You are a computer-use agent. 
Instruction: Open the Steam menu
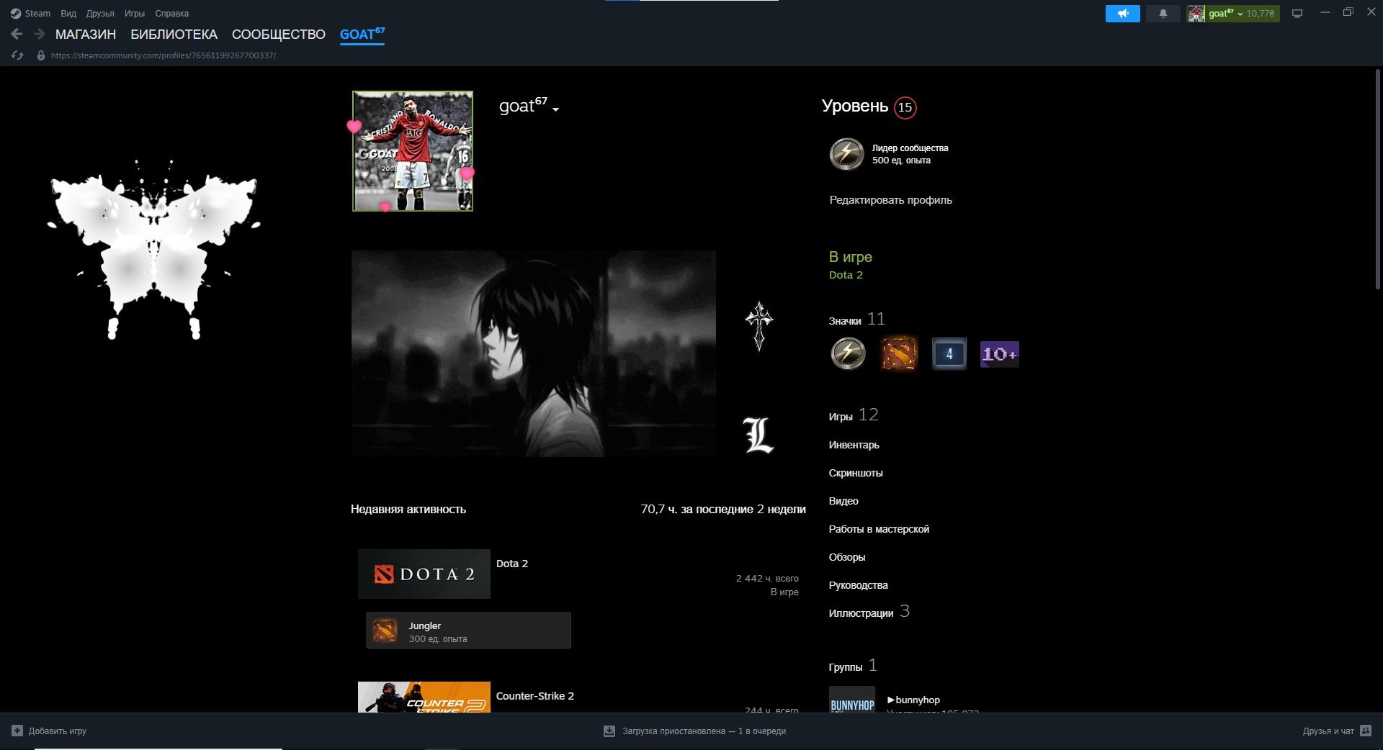tap(30, 14)
